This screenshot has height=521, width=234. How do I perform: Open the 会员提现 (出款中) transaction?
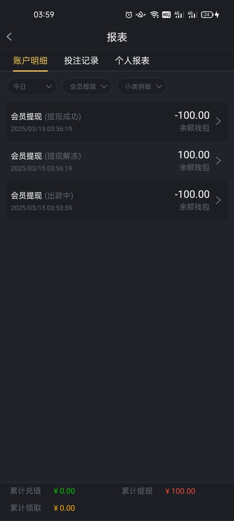pyautogui.click(x=97, y=200)
